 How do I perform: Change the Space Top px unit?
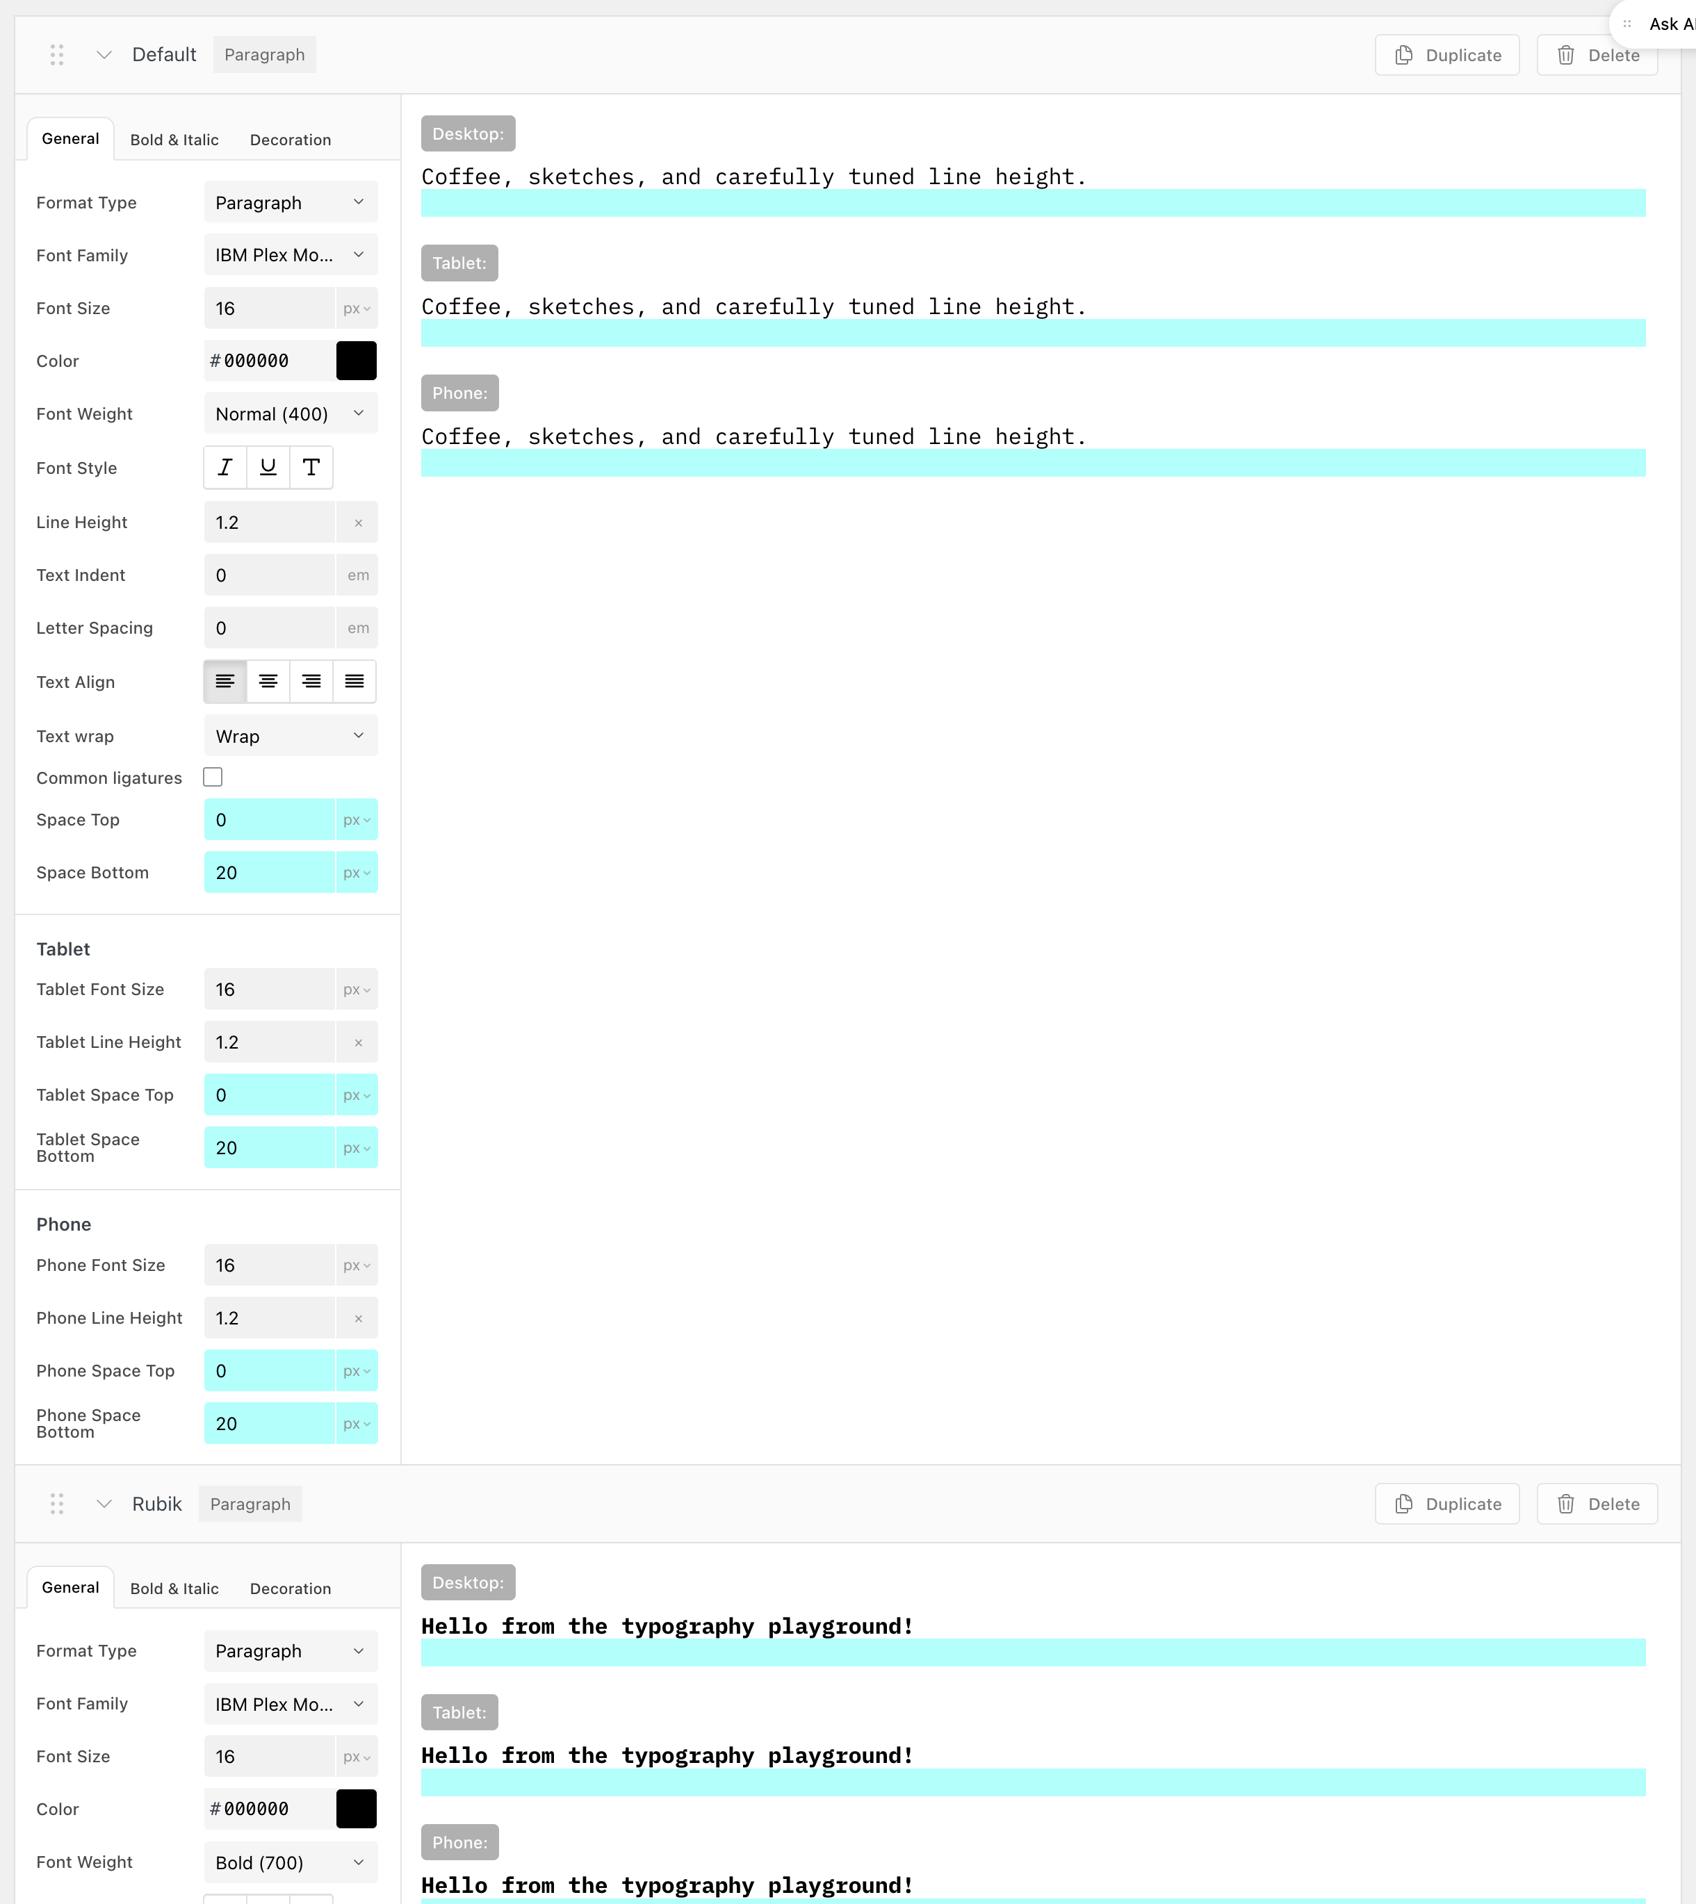tap(357, 820)
